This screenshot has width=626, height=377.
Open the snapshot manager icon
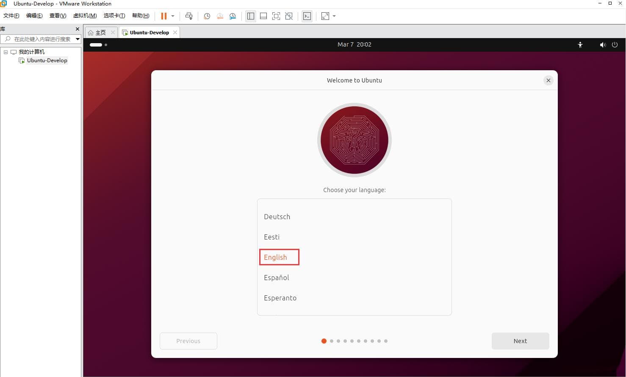(233, 16)
